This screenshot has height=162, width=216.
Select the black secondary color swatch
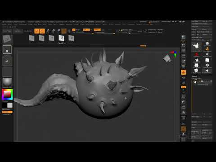4,105
